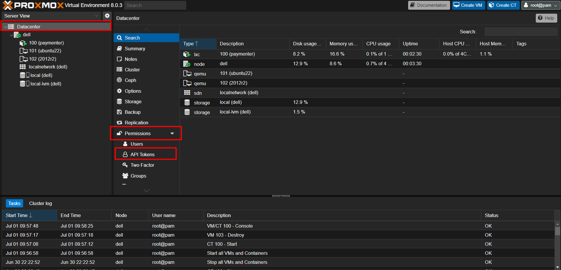
Task: Sort by Description column header in resource table
Action: pos(253,44)
